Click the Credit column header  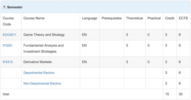(x=170, y=18)
